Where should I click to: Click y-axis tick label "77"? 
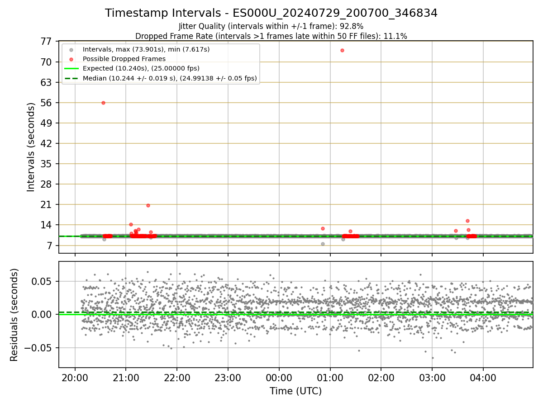(x=46, y=42)
